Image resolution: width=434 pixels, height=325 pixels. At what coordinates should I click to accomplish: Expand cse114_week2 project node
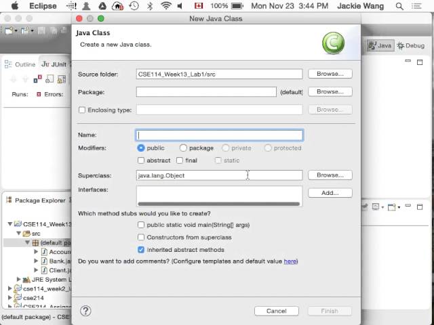tap(10, 288)
